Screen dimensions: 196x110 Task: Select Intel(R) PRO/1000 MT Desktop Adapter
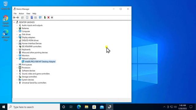coord(40,62)
